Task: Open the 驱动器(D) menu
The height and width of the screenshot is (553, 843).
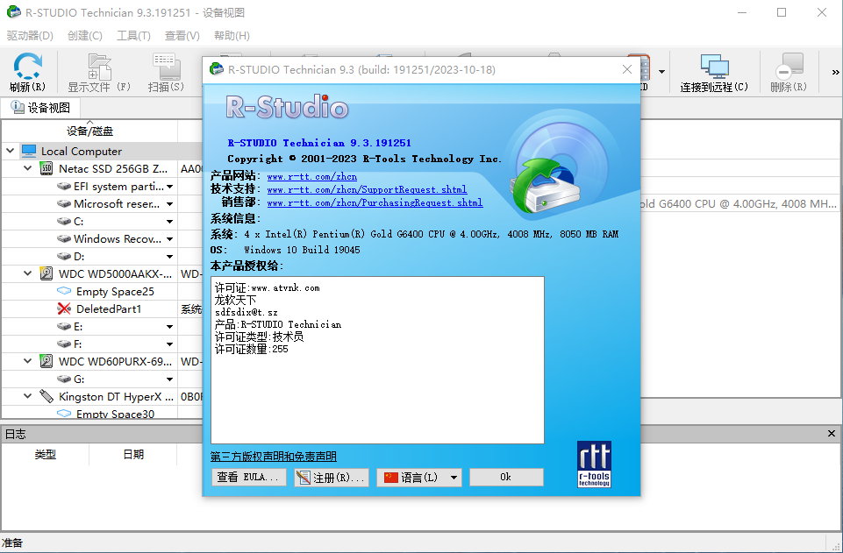Action: [x=30, y=35]
